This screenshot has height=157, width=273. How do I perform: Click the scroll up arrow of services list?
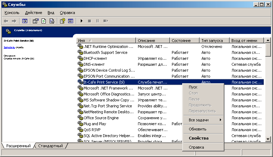click(268, 41)
